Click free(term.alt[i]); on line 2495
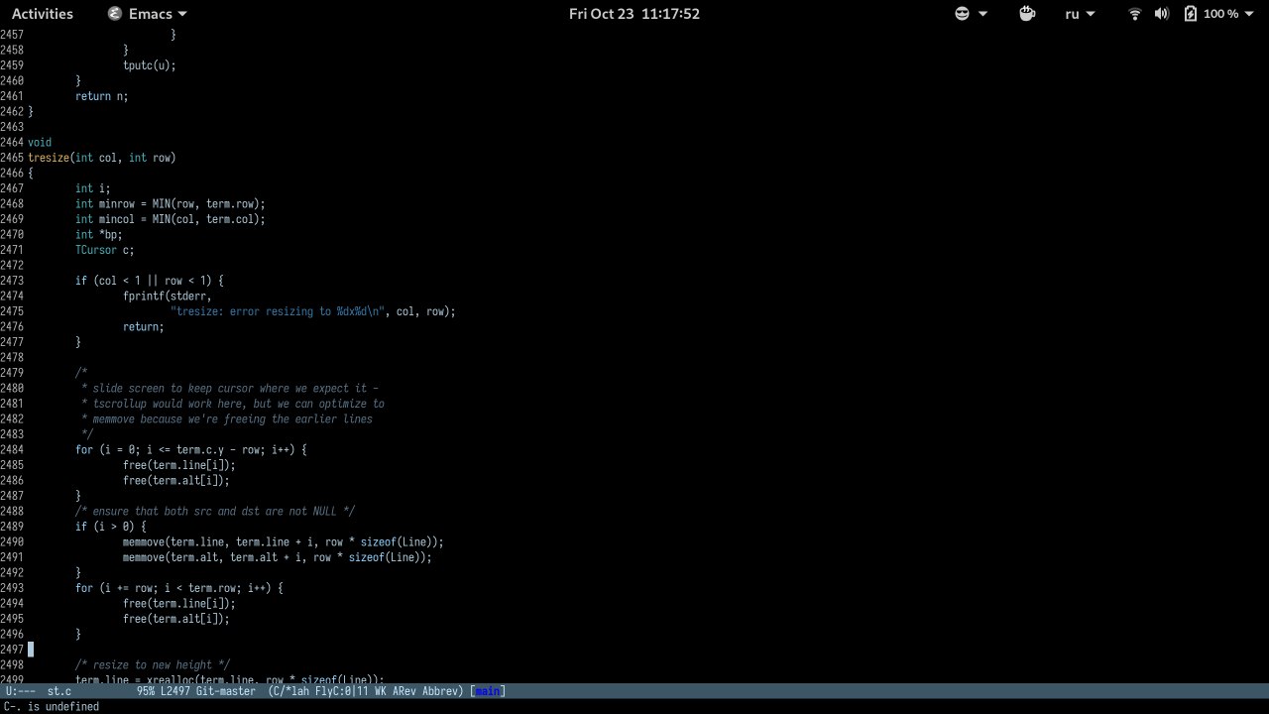 pyautogui.click(x=175, y=619)
